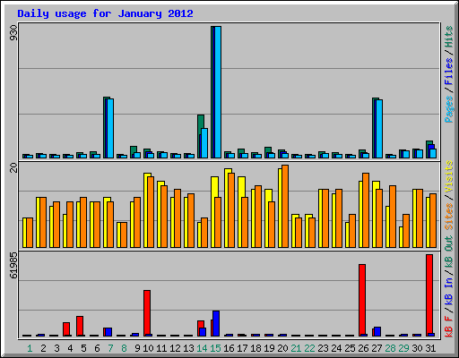Viewport: 459px width, 358px height.
Task: Click green day label "15" on the x-axis
Action: [215, 348]
